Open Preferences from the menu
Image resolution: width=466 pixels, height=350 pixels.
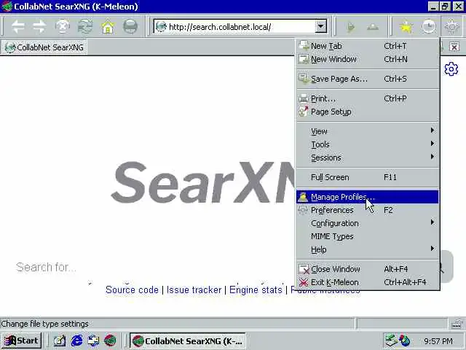(x=368, y=210)
